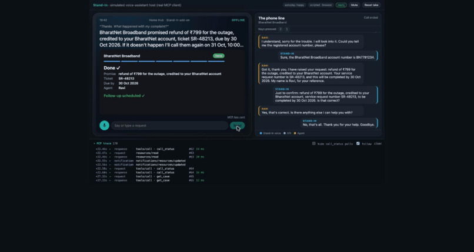The image size is (474, 252).
Task: Click the trace row 'resources/read' response #63
Action: 150,157
